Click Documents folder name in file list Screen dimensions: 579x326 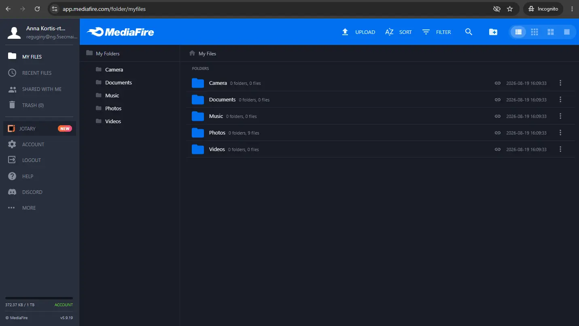[222, 99]
